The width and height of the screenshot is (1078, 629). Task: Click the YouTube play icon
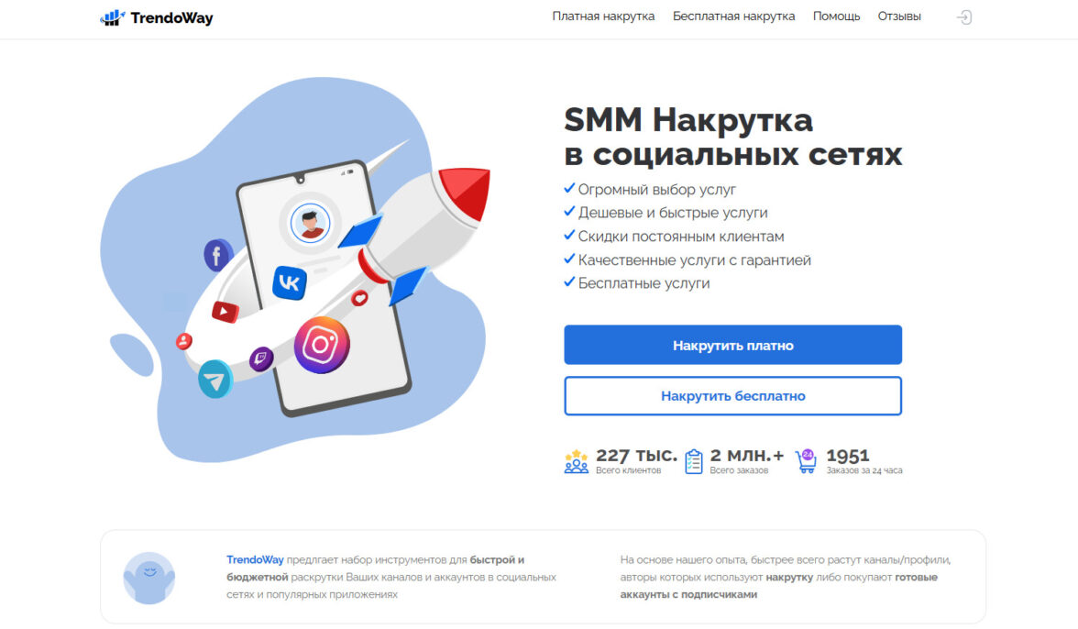pyautogui.click(x=225, y=312)
